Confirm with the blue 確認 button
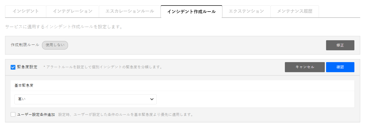Screen dimensions: 365x128 click(340, 67)
